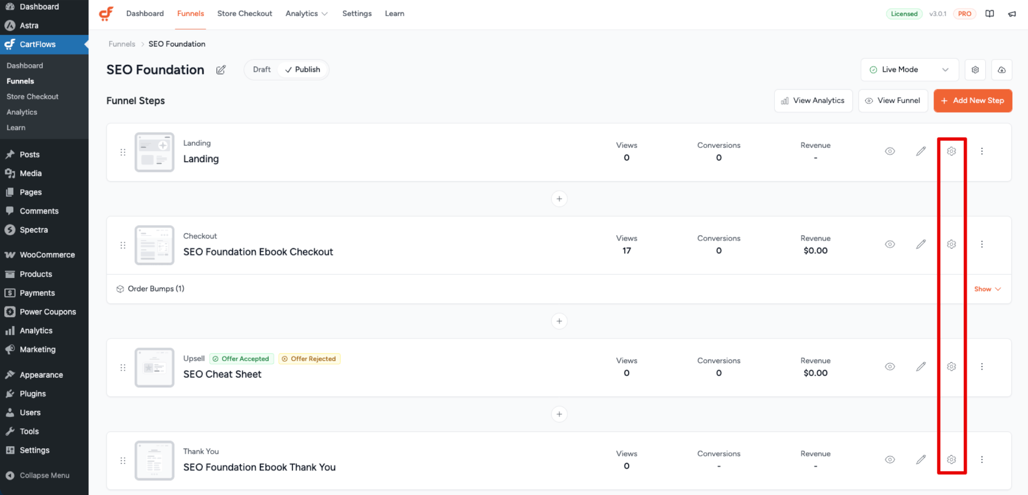Screen dimensions: 1028x495
Task: Click the knowledge base book icon in header
Action: click(x=989, y=14)
